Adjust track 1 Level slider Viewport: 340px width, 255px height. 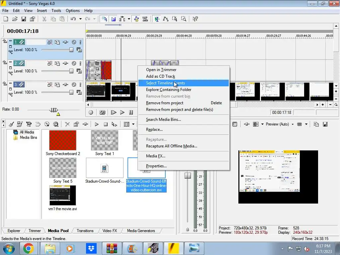(x=71, y=50)
